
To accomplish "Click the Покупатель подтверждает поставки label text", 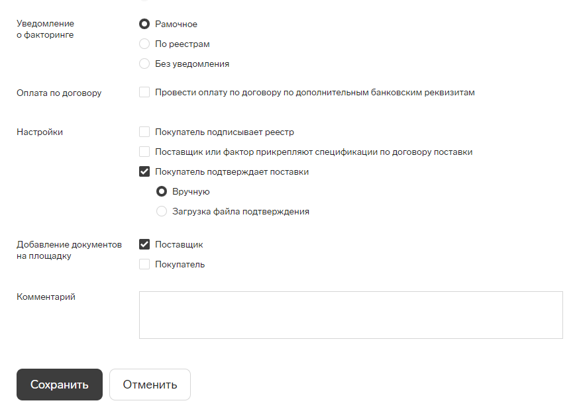I will 232,171.
